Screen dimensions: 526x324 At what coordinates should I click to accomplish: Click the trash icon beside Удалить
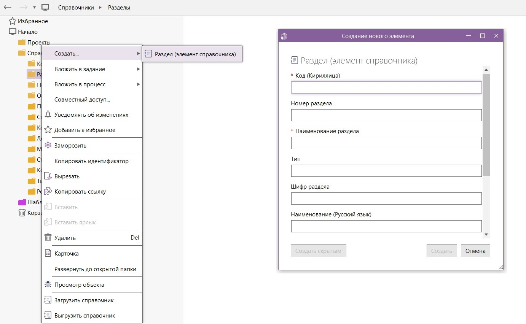click(48, 238)
